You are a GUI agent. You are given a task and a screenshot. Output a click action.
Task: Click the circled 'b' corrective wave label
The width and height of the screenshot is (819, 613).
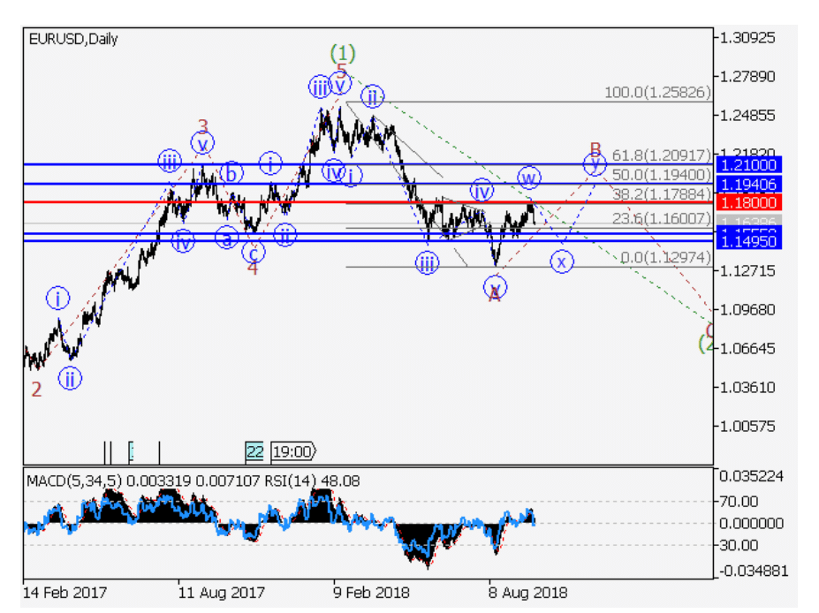(x=231, y=172)
